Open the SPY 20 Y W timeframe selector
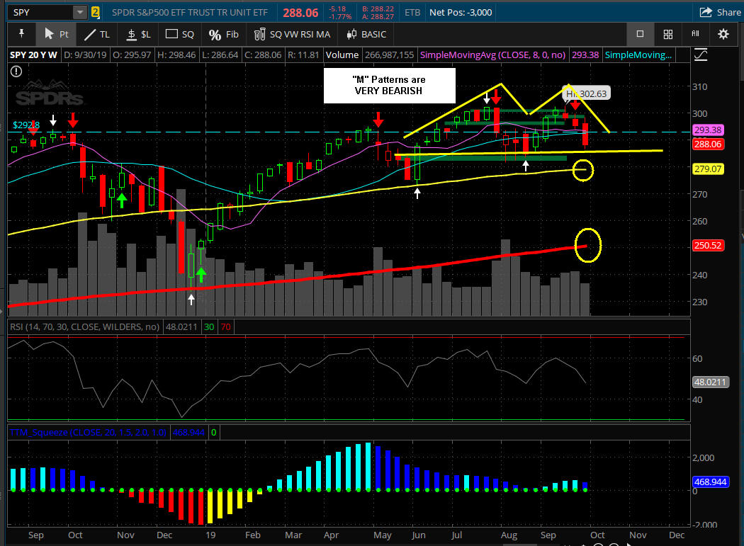This screenshot has width=744, height=546. [34, 55]
